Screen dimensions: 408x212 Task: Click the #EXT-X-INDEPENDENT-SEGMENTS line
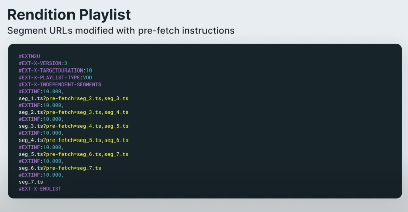(60, 85)
